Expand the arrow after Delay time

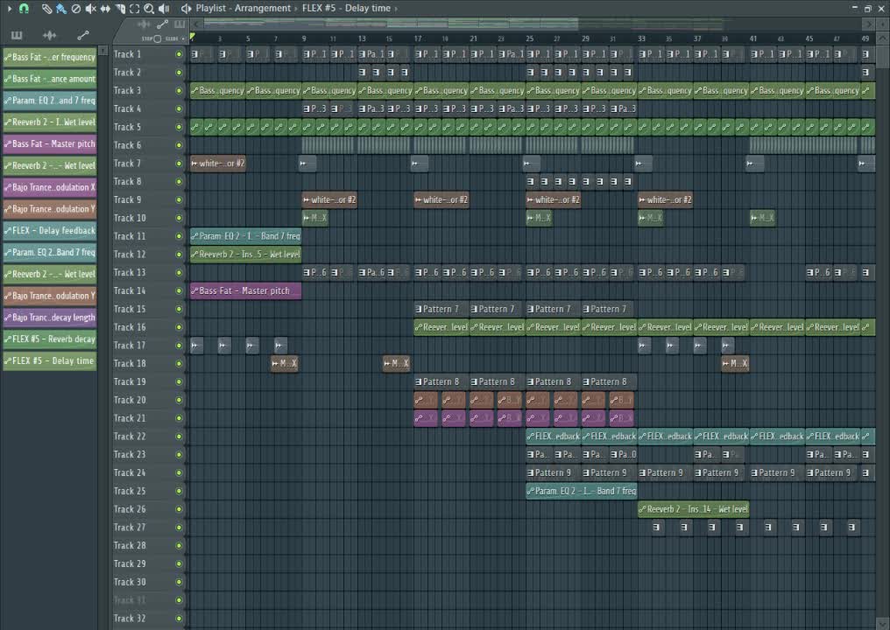396,9
